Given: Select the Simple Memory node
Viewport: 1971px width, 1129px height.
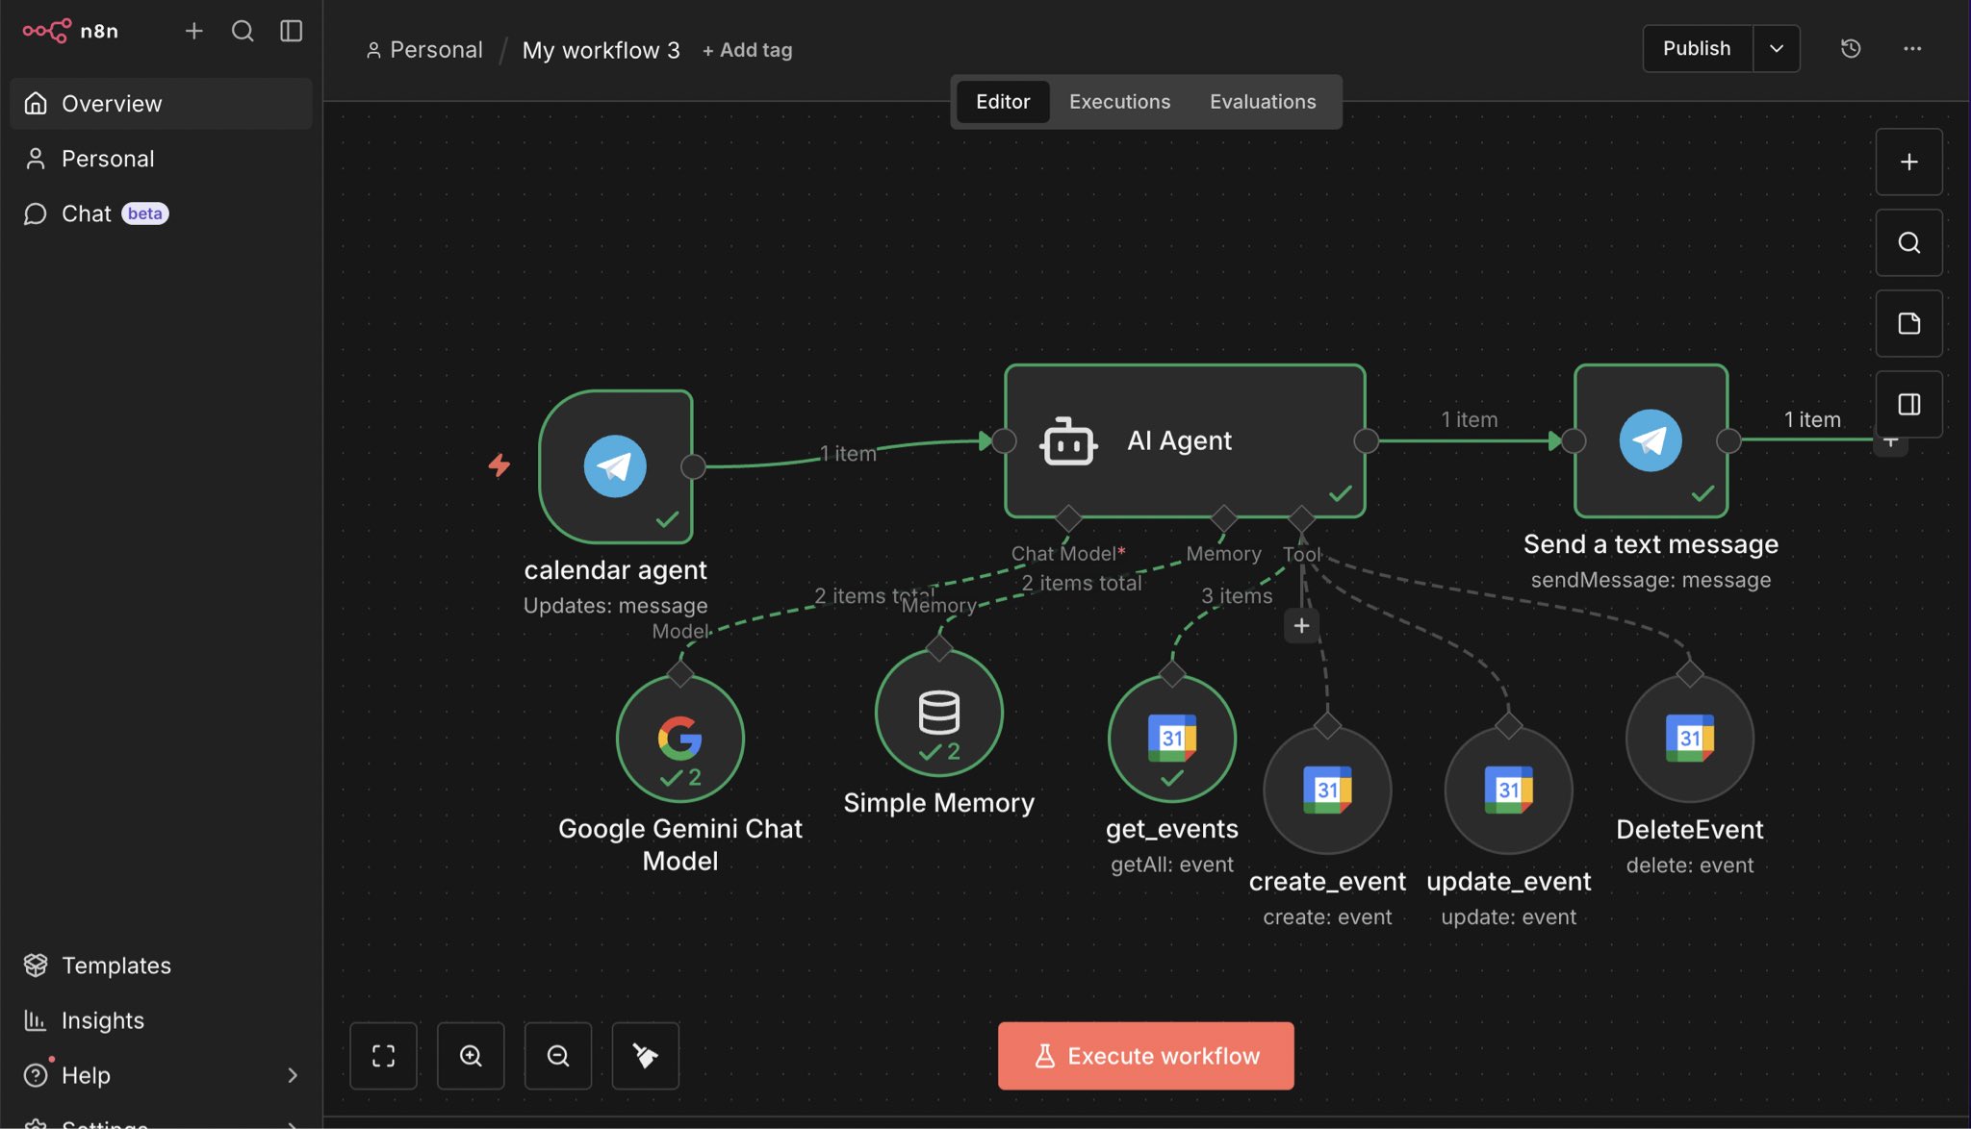Looking at the screenshot, I should point(938,714).
